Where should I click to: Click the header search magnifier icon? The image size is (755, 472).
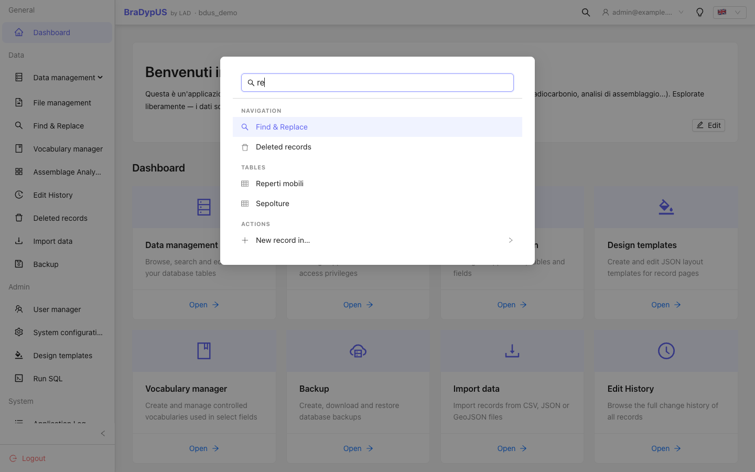tap(586, 12)
